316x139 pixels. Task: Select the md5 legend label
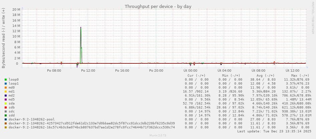(x=11, y=99)
